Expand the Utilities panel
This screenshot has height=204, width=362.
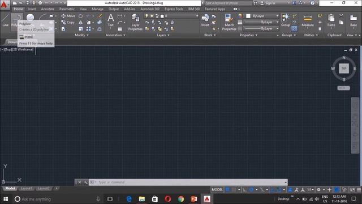[311, 35]
